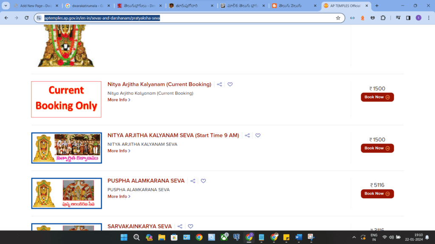Open NITYA ARJITHA KALYANAM SEVA (Start Time 9 AM) title
The height and width of the screenshot is (244, 435).
click(173, 135)
